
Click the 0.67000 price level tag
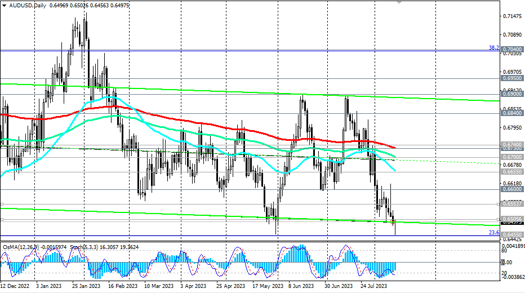pos(512,157)
